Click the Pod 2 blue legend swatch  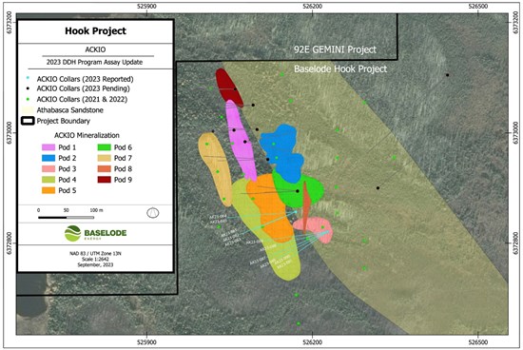click(48, 158)
